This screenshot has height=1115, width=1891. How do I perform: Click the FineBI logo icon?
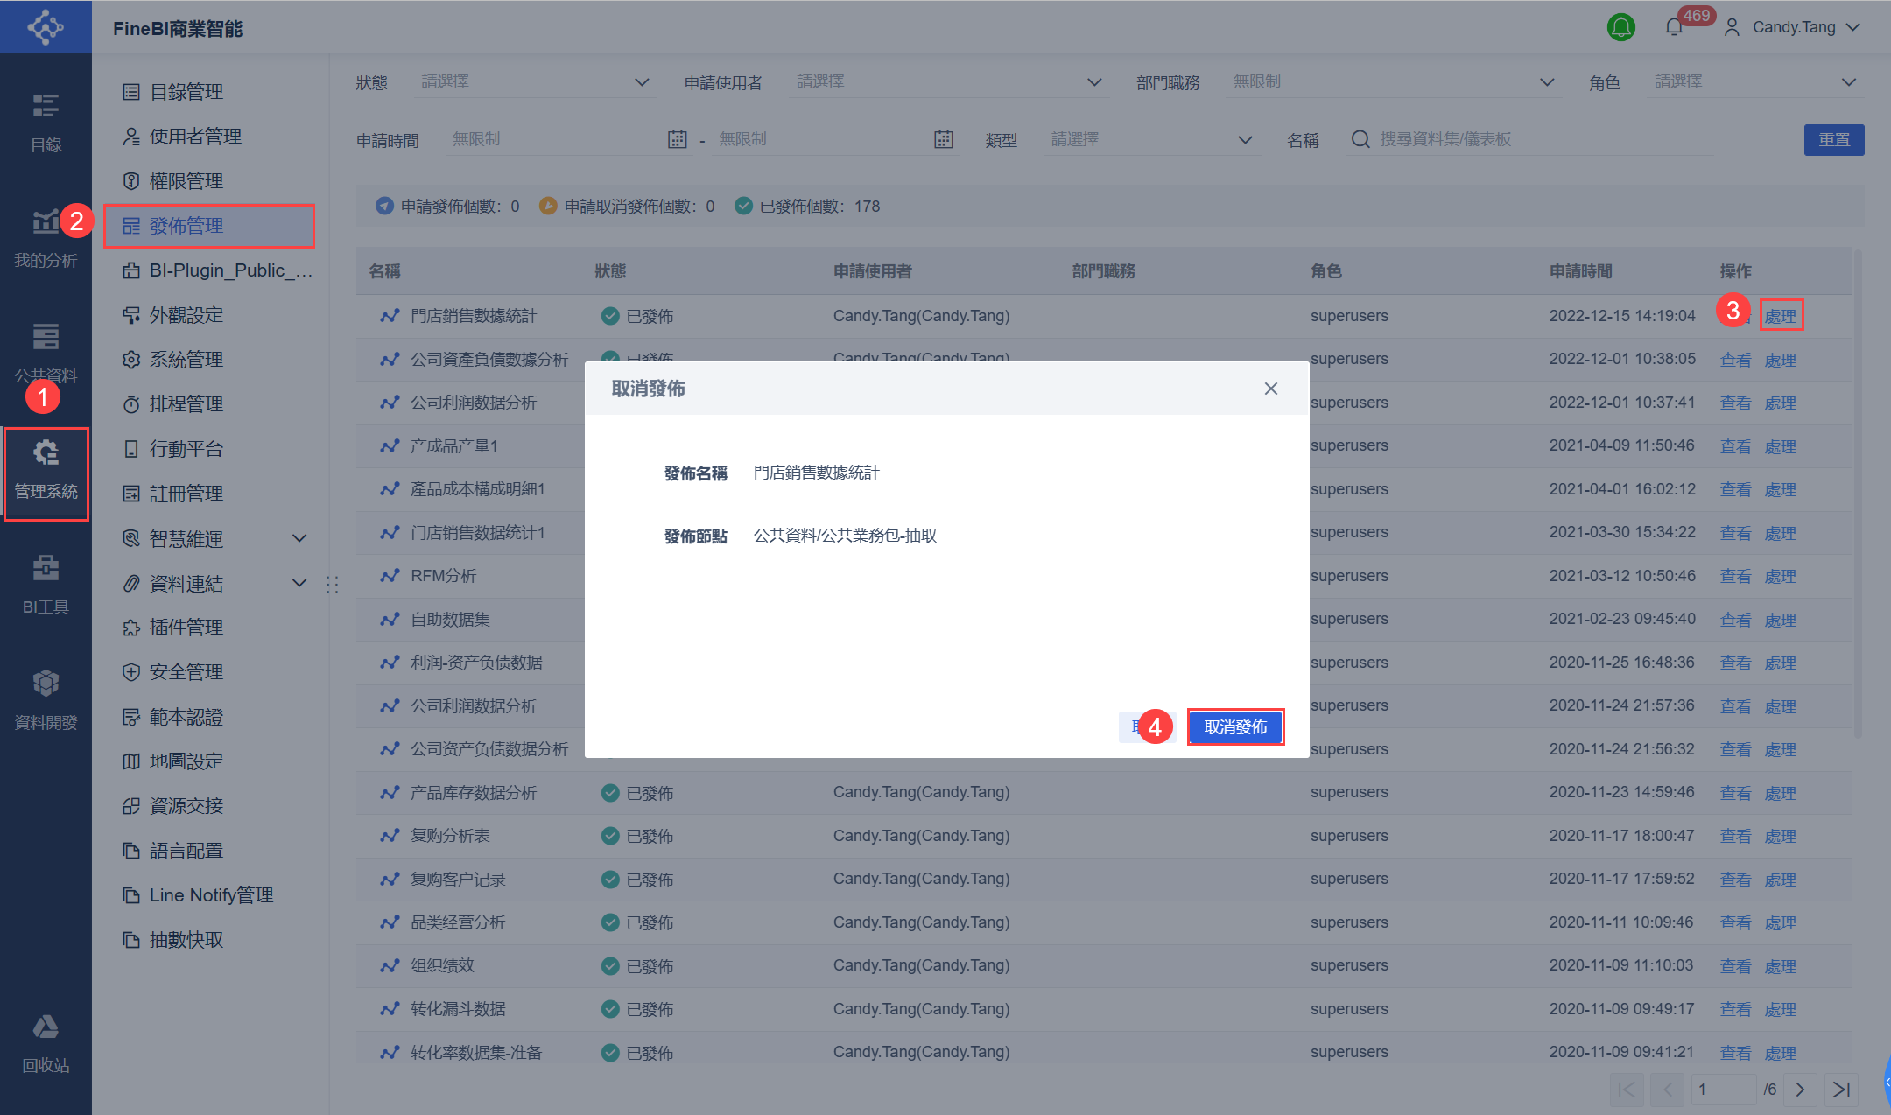click(x=46, y=27)
